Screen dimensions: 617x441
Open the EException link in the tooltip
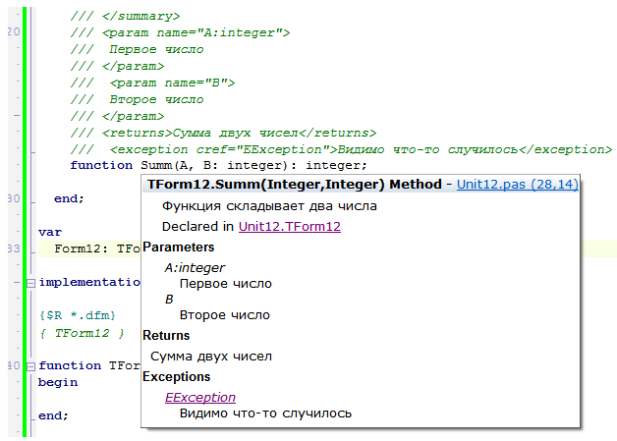(200, 398)
